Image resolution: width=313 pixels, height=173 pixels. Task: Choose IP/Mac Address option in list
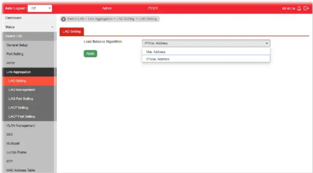(x=206, y=59)
